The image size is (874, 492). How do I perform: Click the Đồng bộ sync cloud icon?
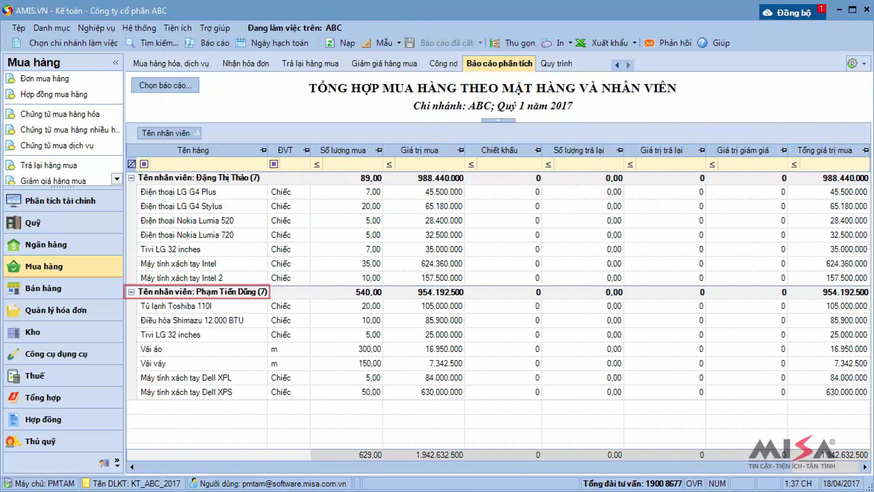point(768,13)
